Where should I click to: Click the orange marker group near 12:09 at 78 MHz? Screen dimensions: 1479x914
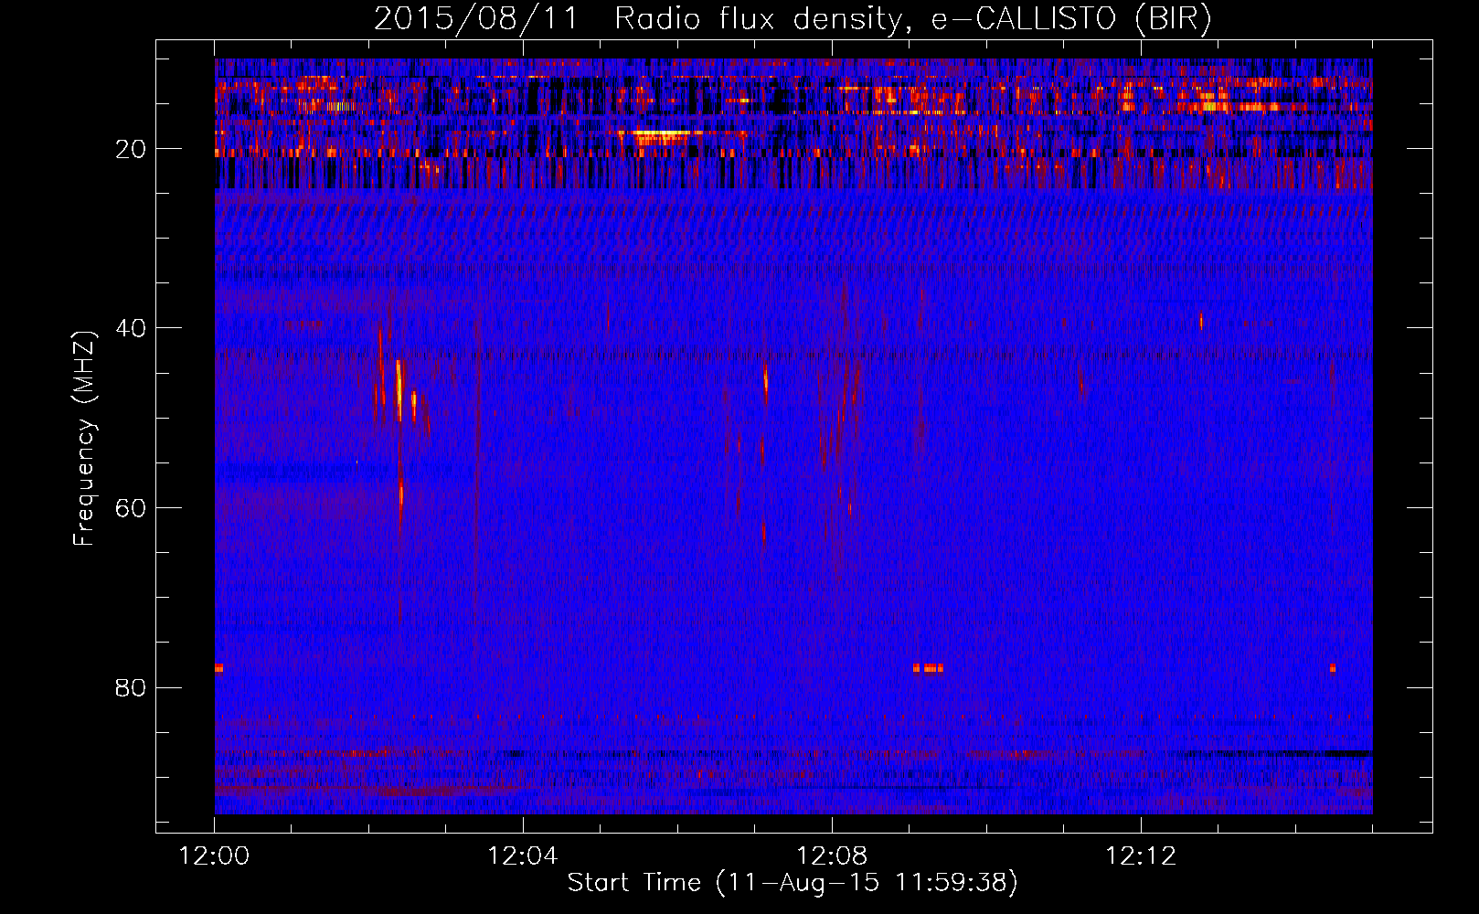click(x=928, y=668)
